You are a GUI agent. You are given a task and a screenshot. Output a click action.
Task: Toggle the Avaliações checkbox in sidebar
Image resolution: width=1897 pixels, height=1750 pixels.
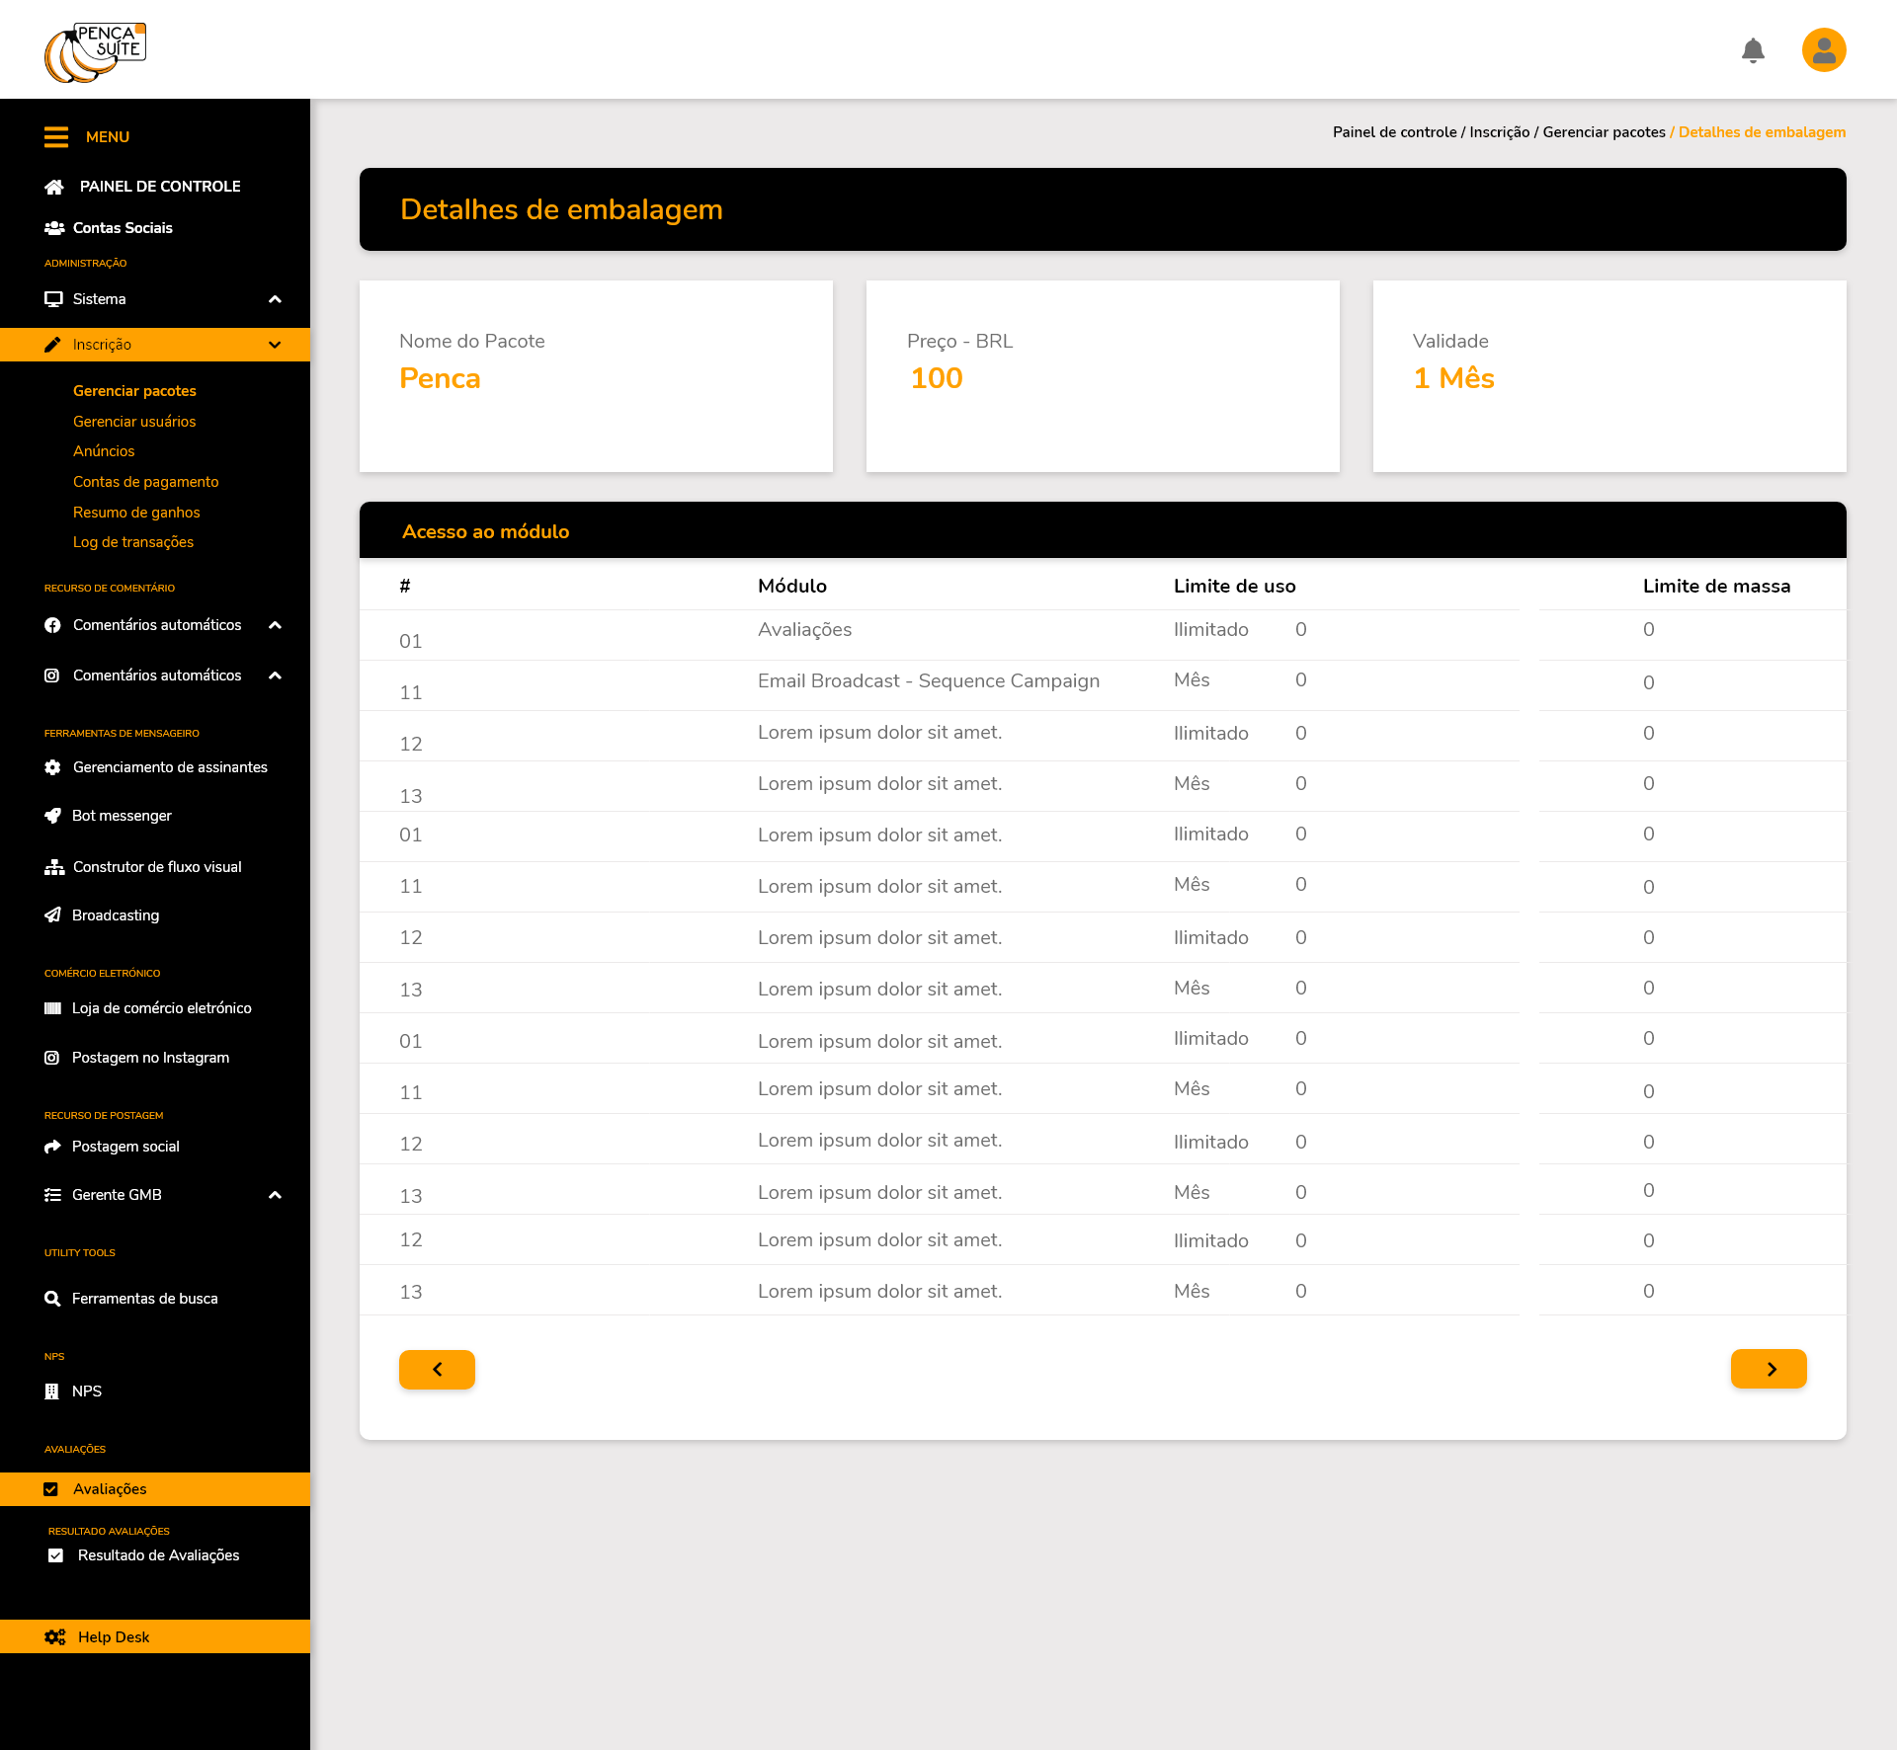pyautogui.click(x=51, y=1489)
